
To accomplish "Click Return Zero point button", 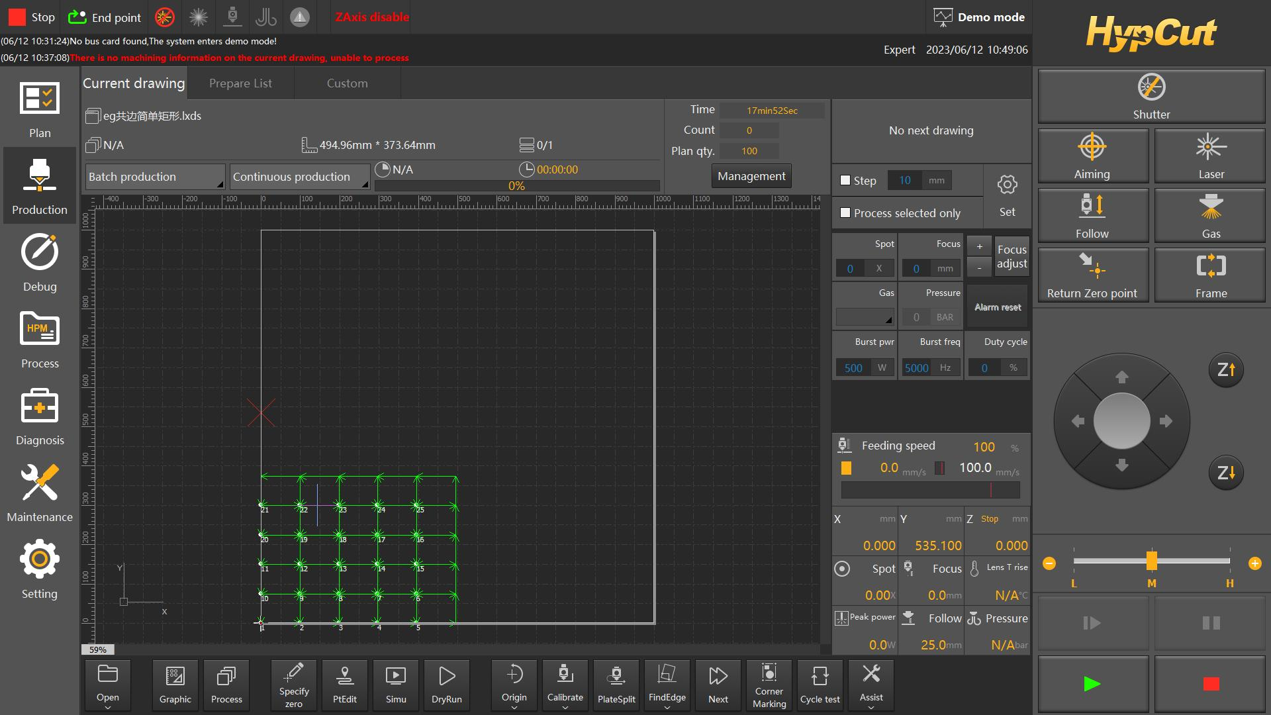I will (x=1092, y=275).
